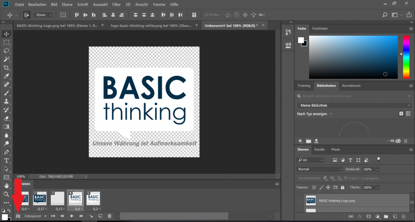The height and width of the screenshot is (222, 415).
Task: Select the Rectangular Marquee tool
Action: coord(7,43)
